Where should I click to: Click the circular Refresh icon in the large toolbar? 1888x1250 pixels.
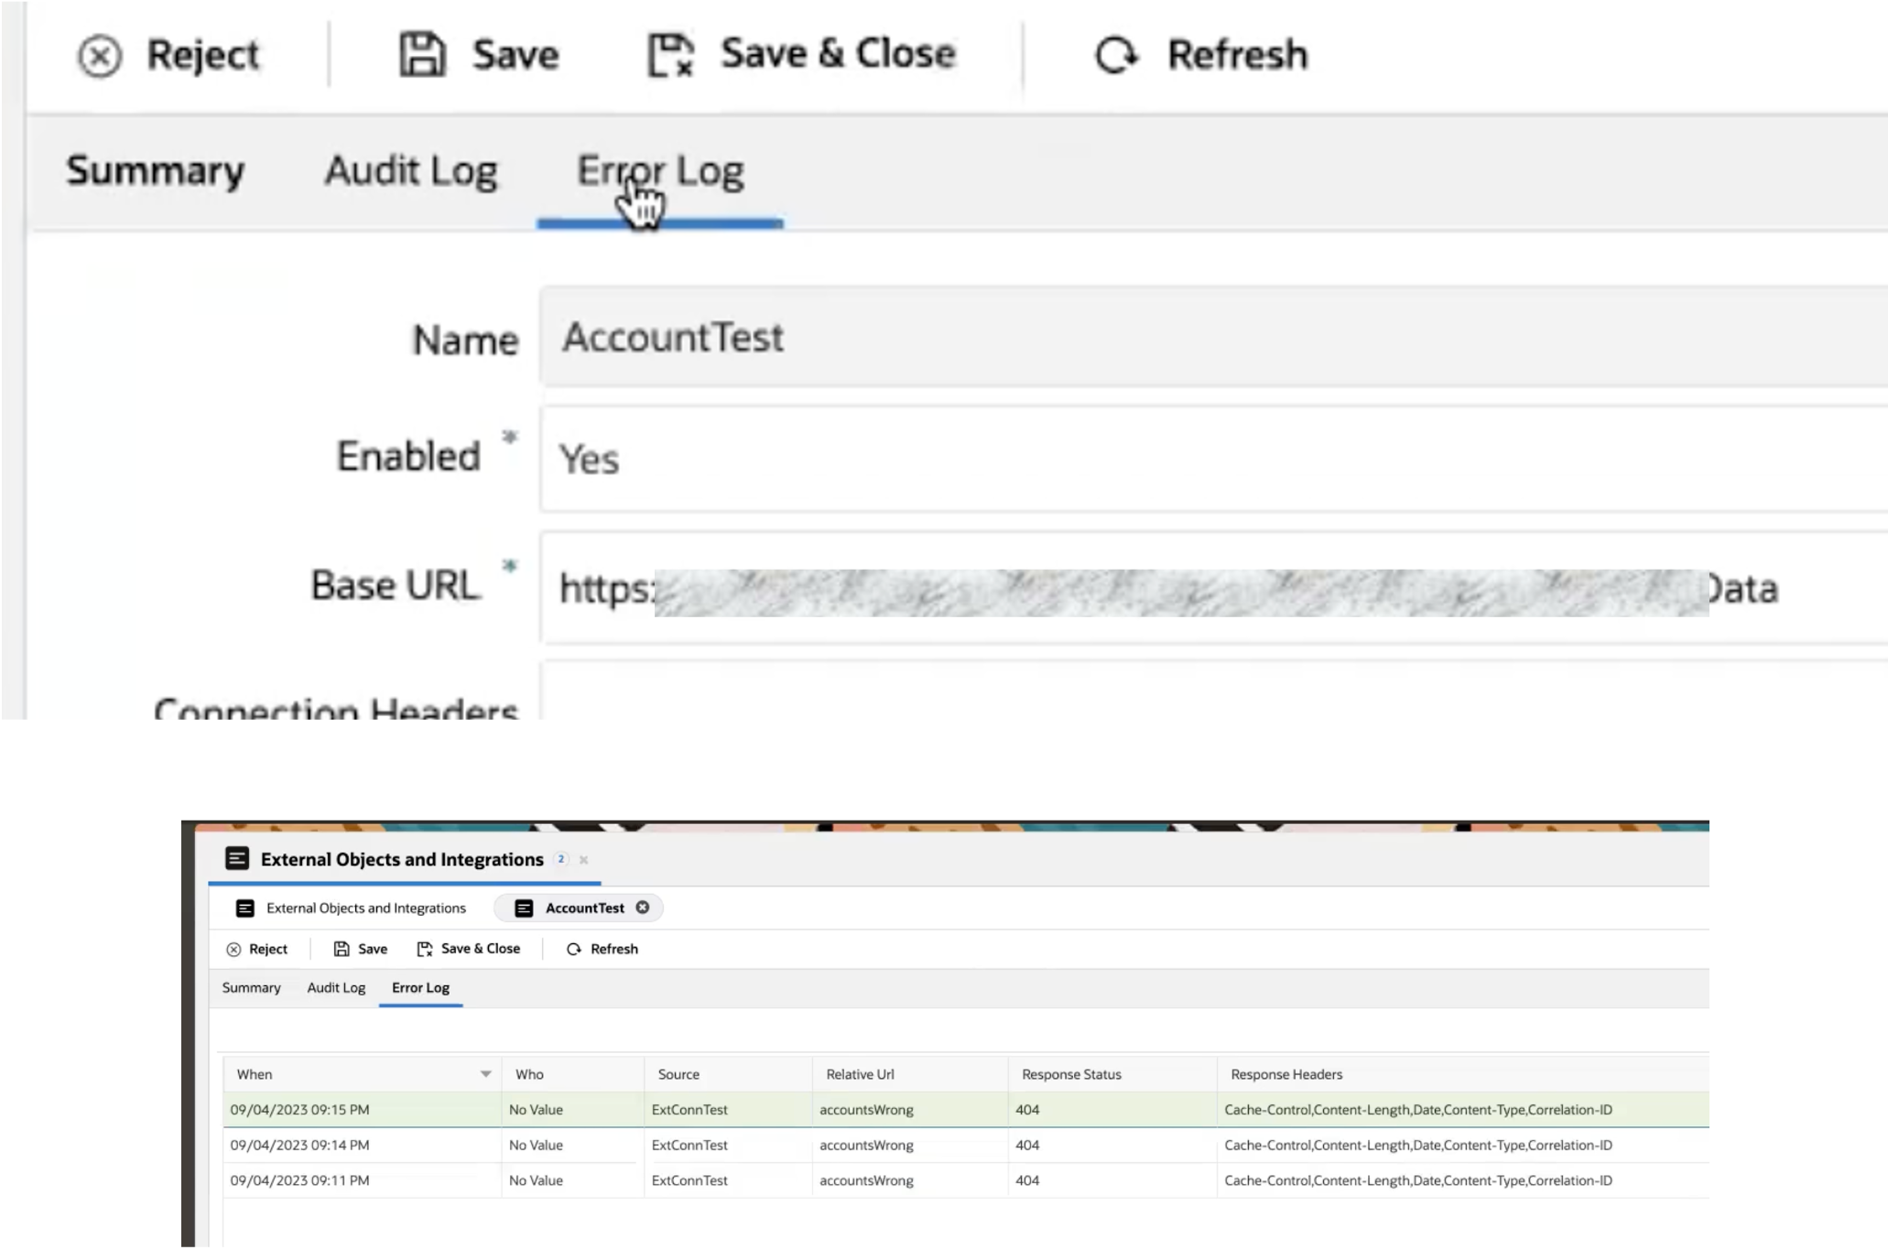point(1116,55)
